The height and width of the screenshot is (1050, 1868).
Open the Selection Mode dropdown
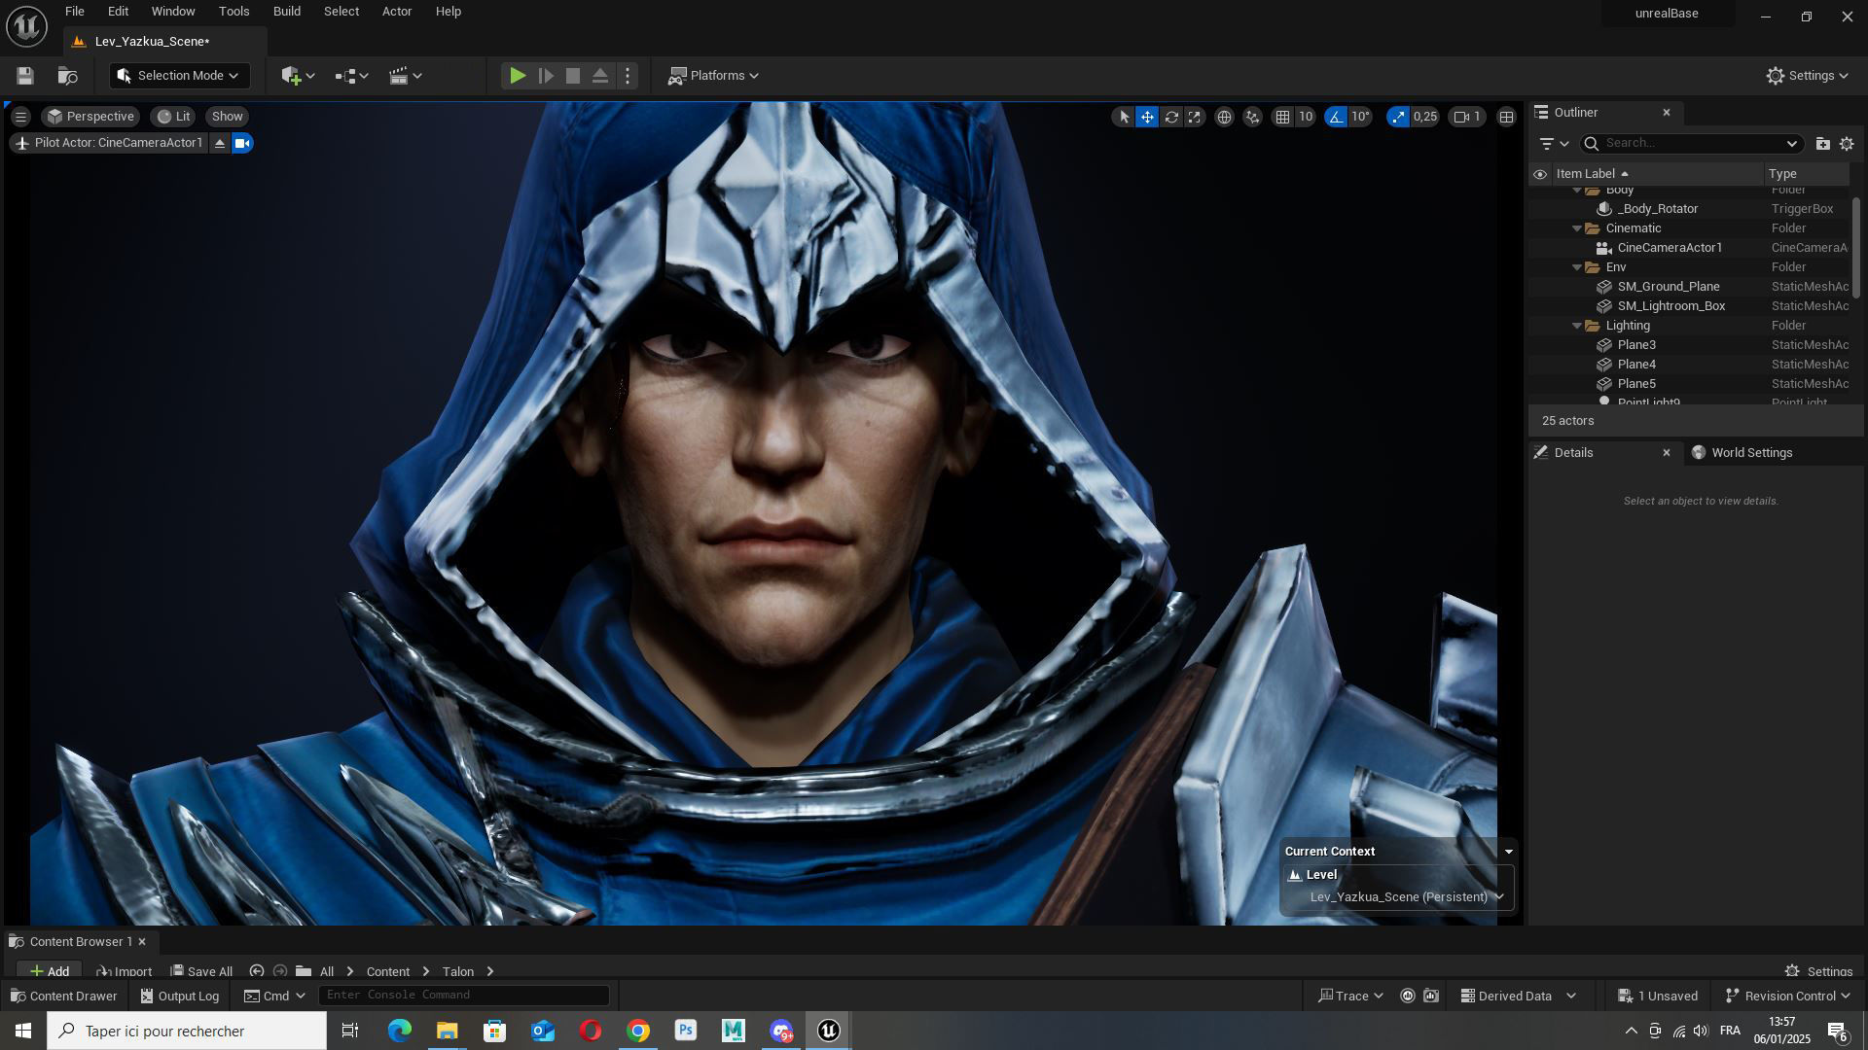179,76
